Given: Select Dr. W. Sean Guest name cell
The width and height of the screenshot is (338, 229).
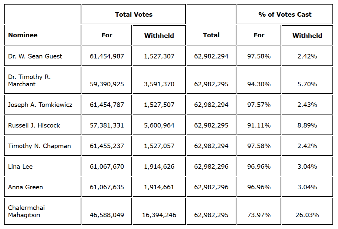Looking at the screenshot, I should tap(43, 56).
